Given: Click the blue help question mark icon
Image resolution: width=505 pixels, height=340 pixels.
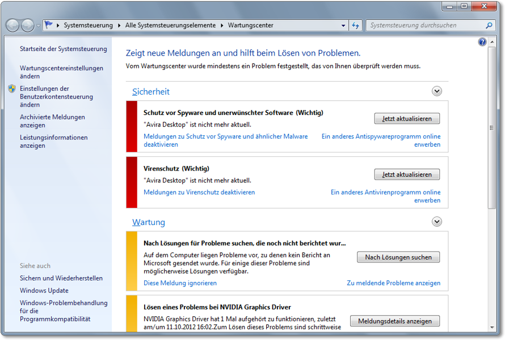Looking at the screenshot, I should (x=482, y=42).
